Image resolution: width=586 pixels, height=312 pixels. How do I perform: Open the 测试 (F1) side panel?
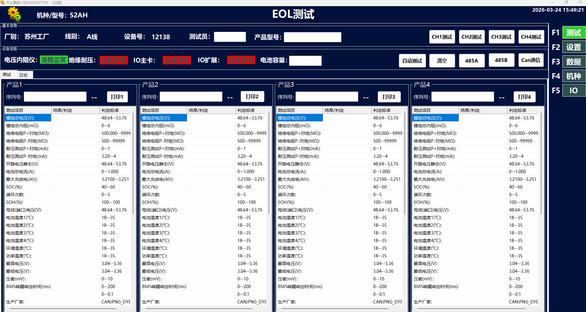click(573, 32)
